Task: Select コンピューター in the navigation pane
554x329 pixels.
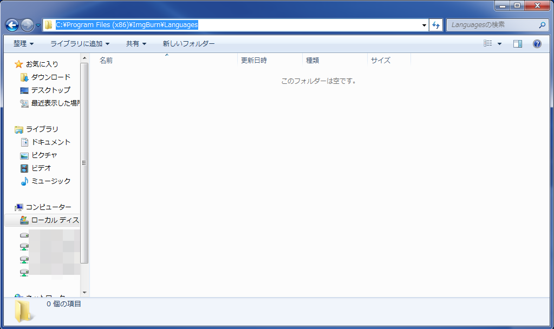Action: [48, 207]
